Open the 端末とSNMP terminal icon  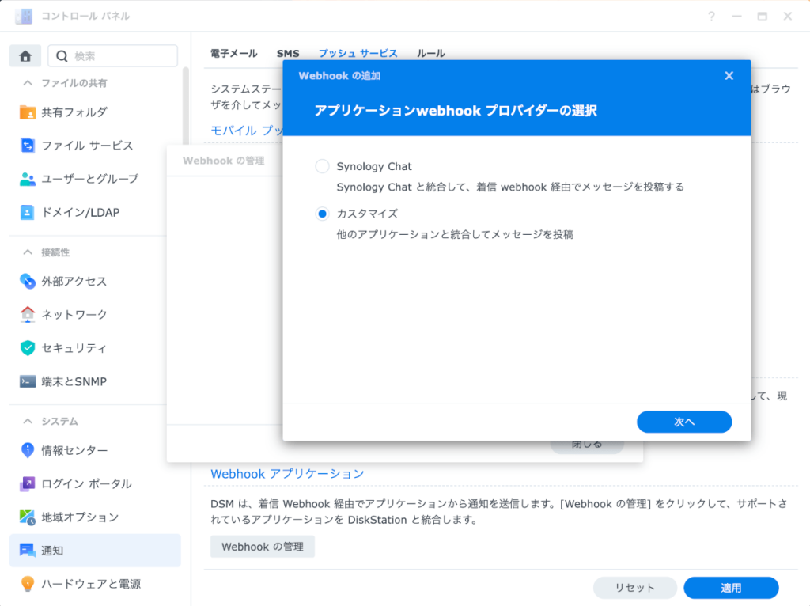(x=28, y=381)
